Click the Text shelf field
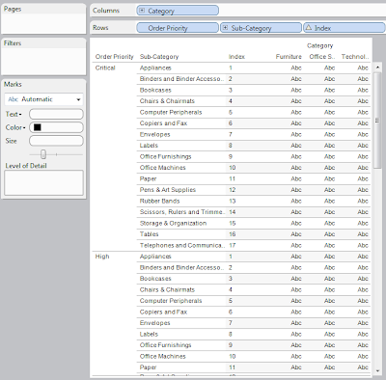The width and height of the screenshot is (386, 380). coord(56,114)
